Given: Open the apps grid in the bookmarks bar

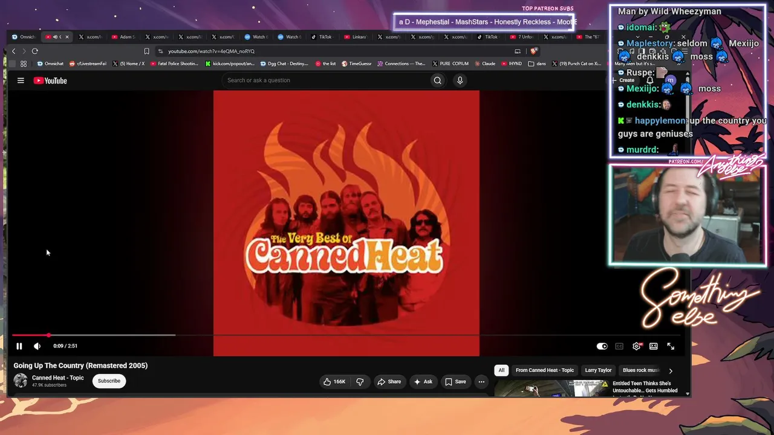Looking at the screenshot, I should coord(24,63).
